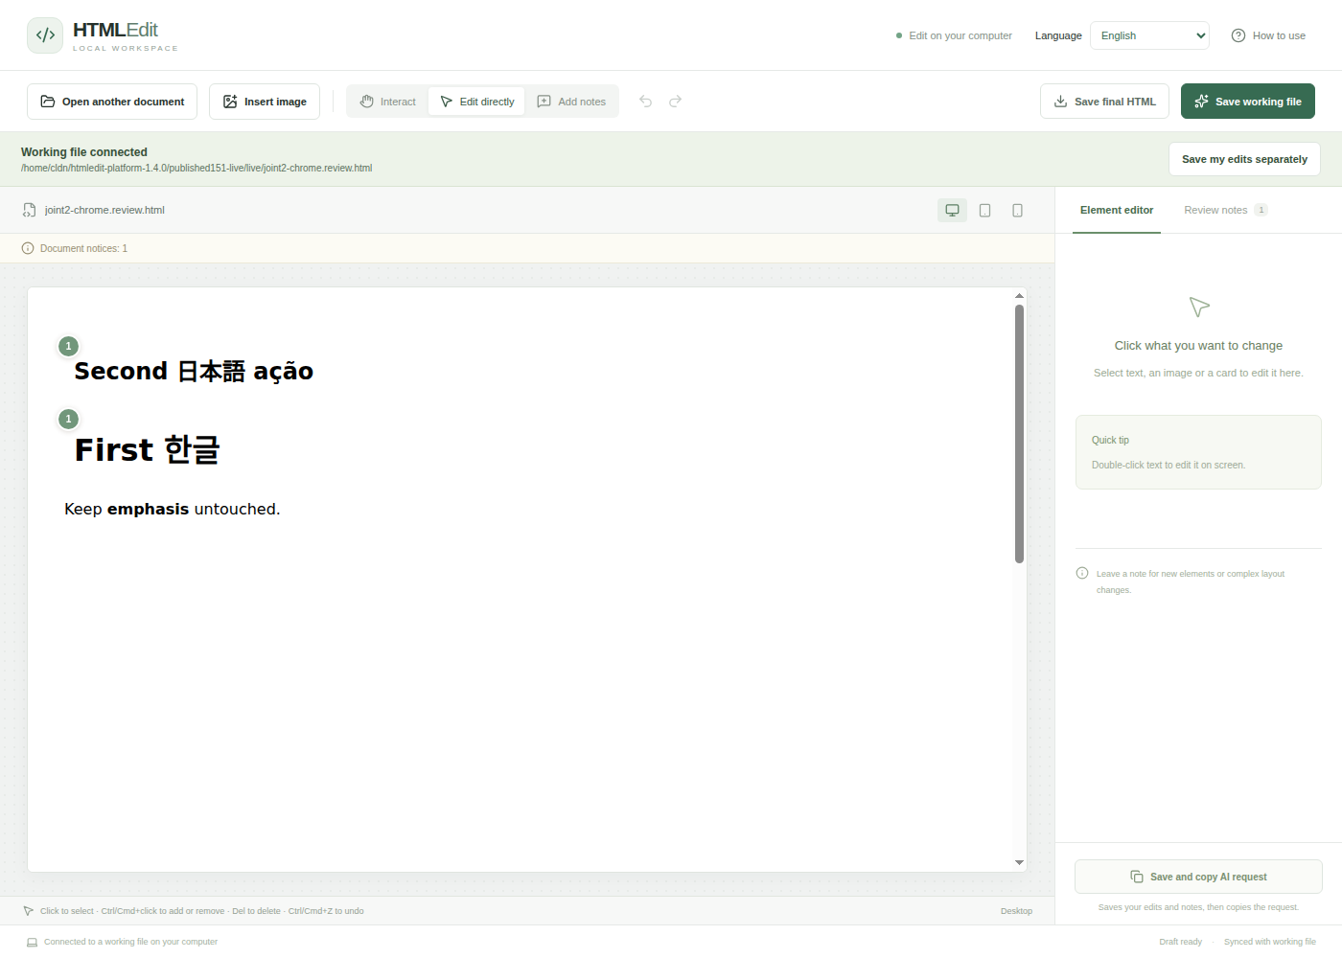This screenshot has height=958, width=1342.
Task: Select the 'Keep emphasis untouched.' paragraph
Action: pos(173,509)
